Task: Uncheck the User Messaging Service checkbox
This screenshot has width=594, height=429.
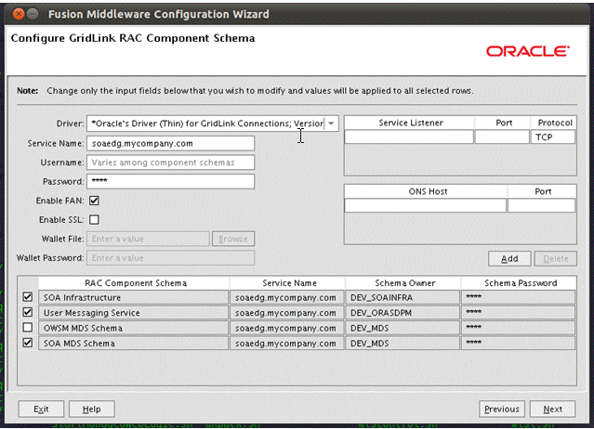Action: (27, 312)
